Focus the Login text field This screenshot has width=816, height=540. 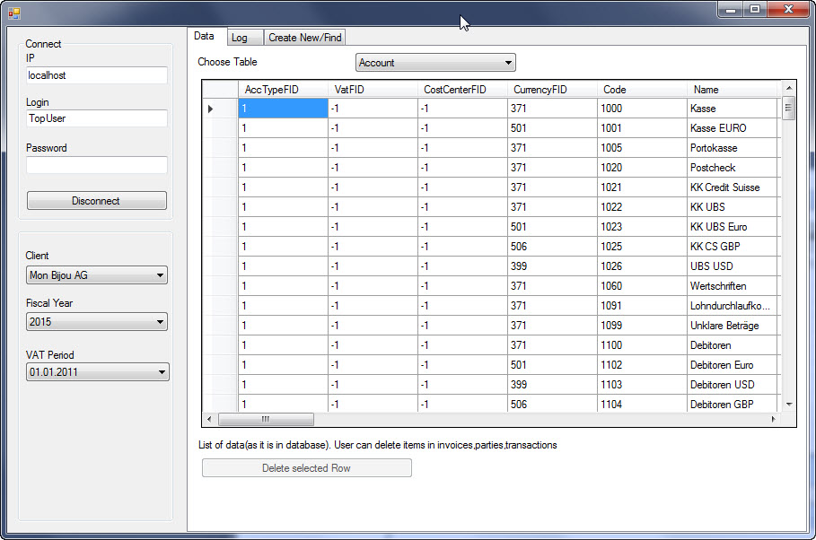point(96,118)
